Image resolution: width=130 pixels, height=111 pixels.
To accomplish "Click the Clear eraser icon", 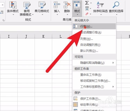I will point(87,14).
